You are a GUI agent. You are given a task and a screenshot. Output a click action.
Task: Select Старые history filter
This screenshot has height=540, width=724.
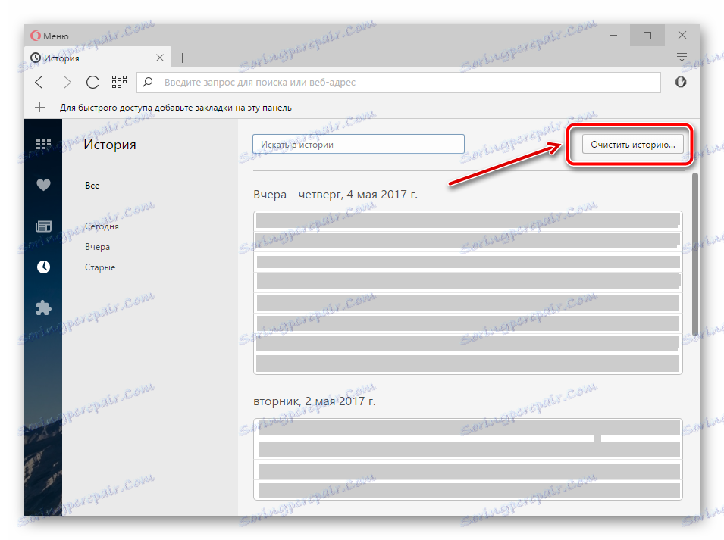[100, 267]
